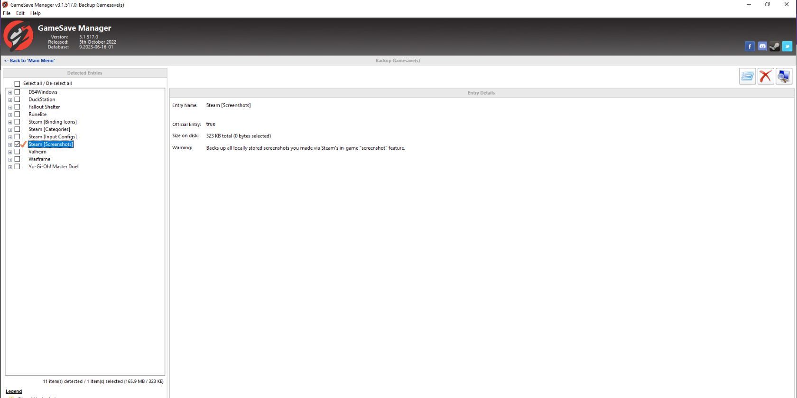Expand the Steam [Categories] node
This screenshot has width=797, height=398.
pos(10,130)
